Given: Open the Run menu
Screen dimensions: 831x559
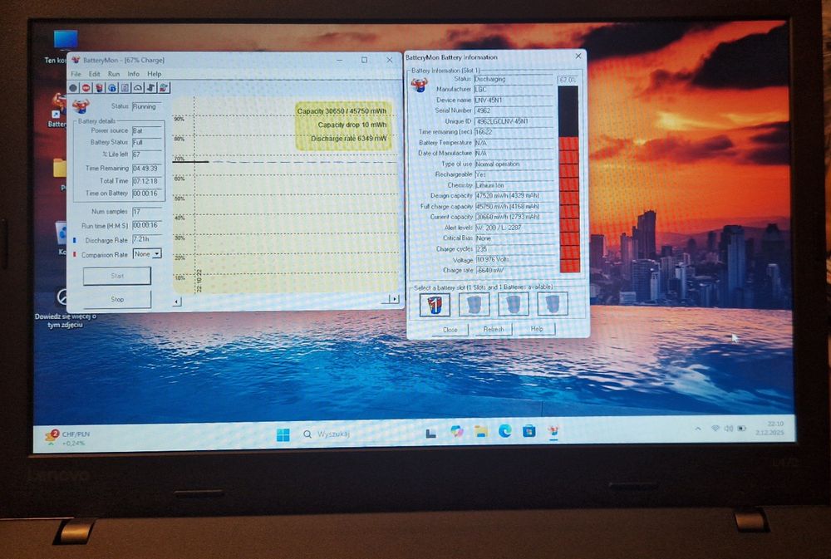Looking at the screenshot, I should pos(113,74).
